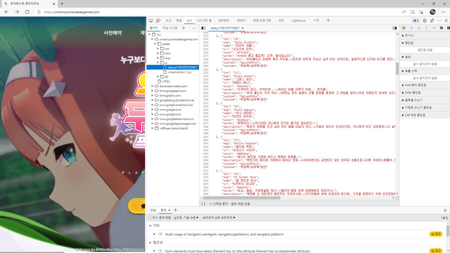
Task: Click pretty-print curly braces icon under editor
Action: click(203, 203)
